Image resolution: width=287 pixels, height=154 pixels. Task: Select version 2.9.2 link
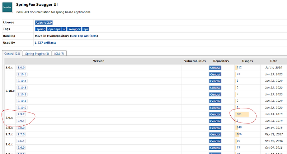pyautogui.click(x=21, y=115)
